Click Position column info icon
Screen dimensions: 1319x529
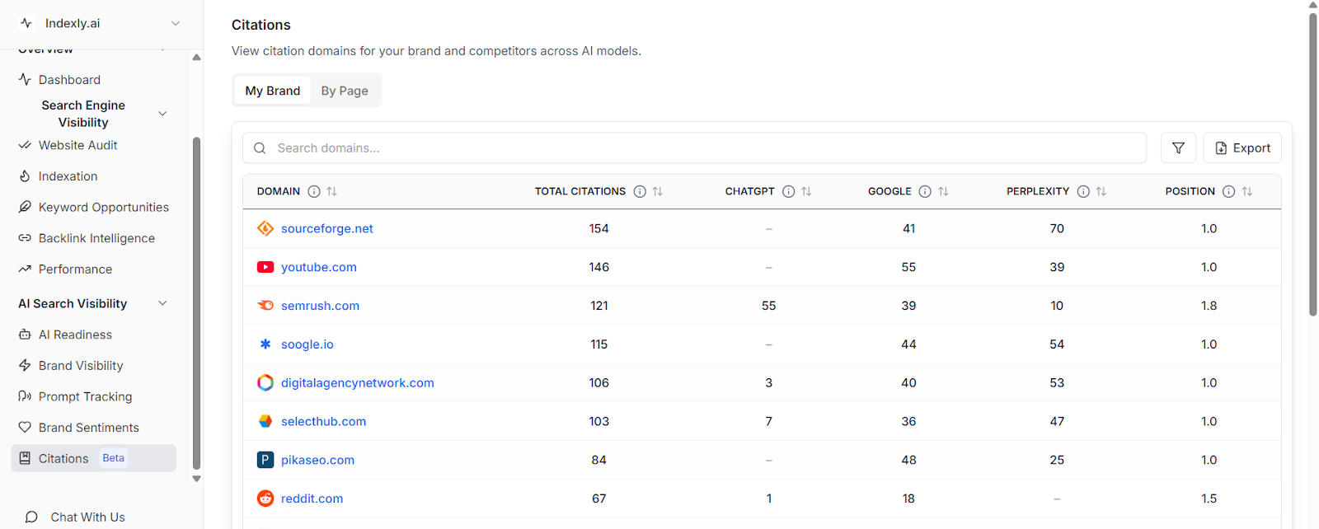click(1228, 191)
